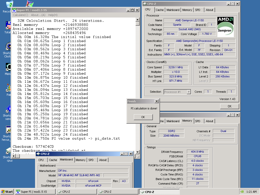Click the Southbridge nForce4 MCP value
Screen dimensions: 260x195
coord(93,186)
